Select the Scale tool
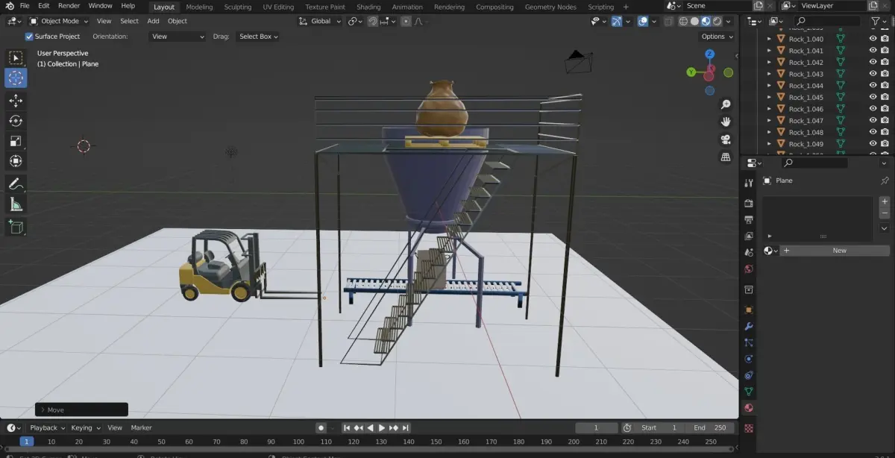This screenshot has width=895, height=458. 16,141
